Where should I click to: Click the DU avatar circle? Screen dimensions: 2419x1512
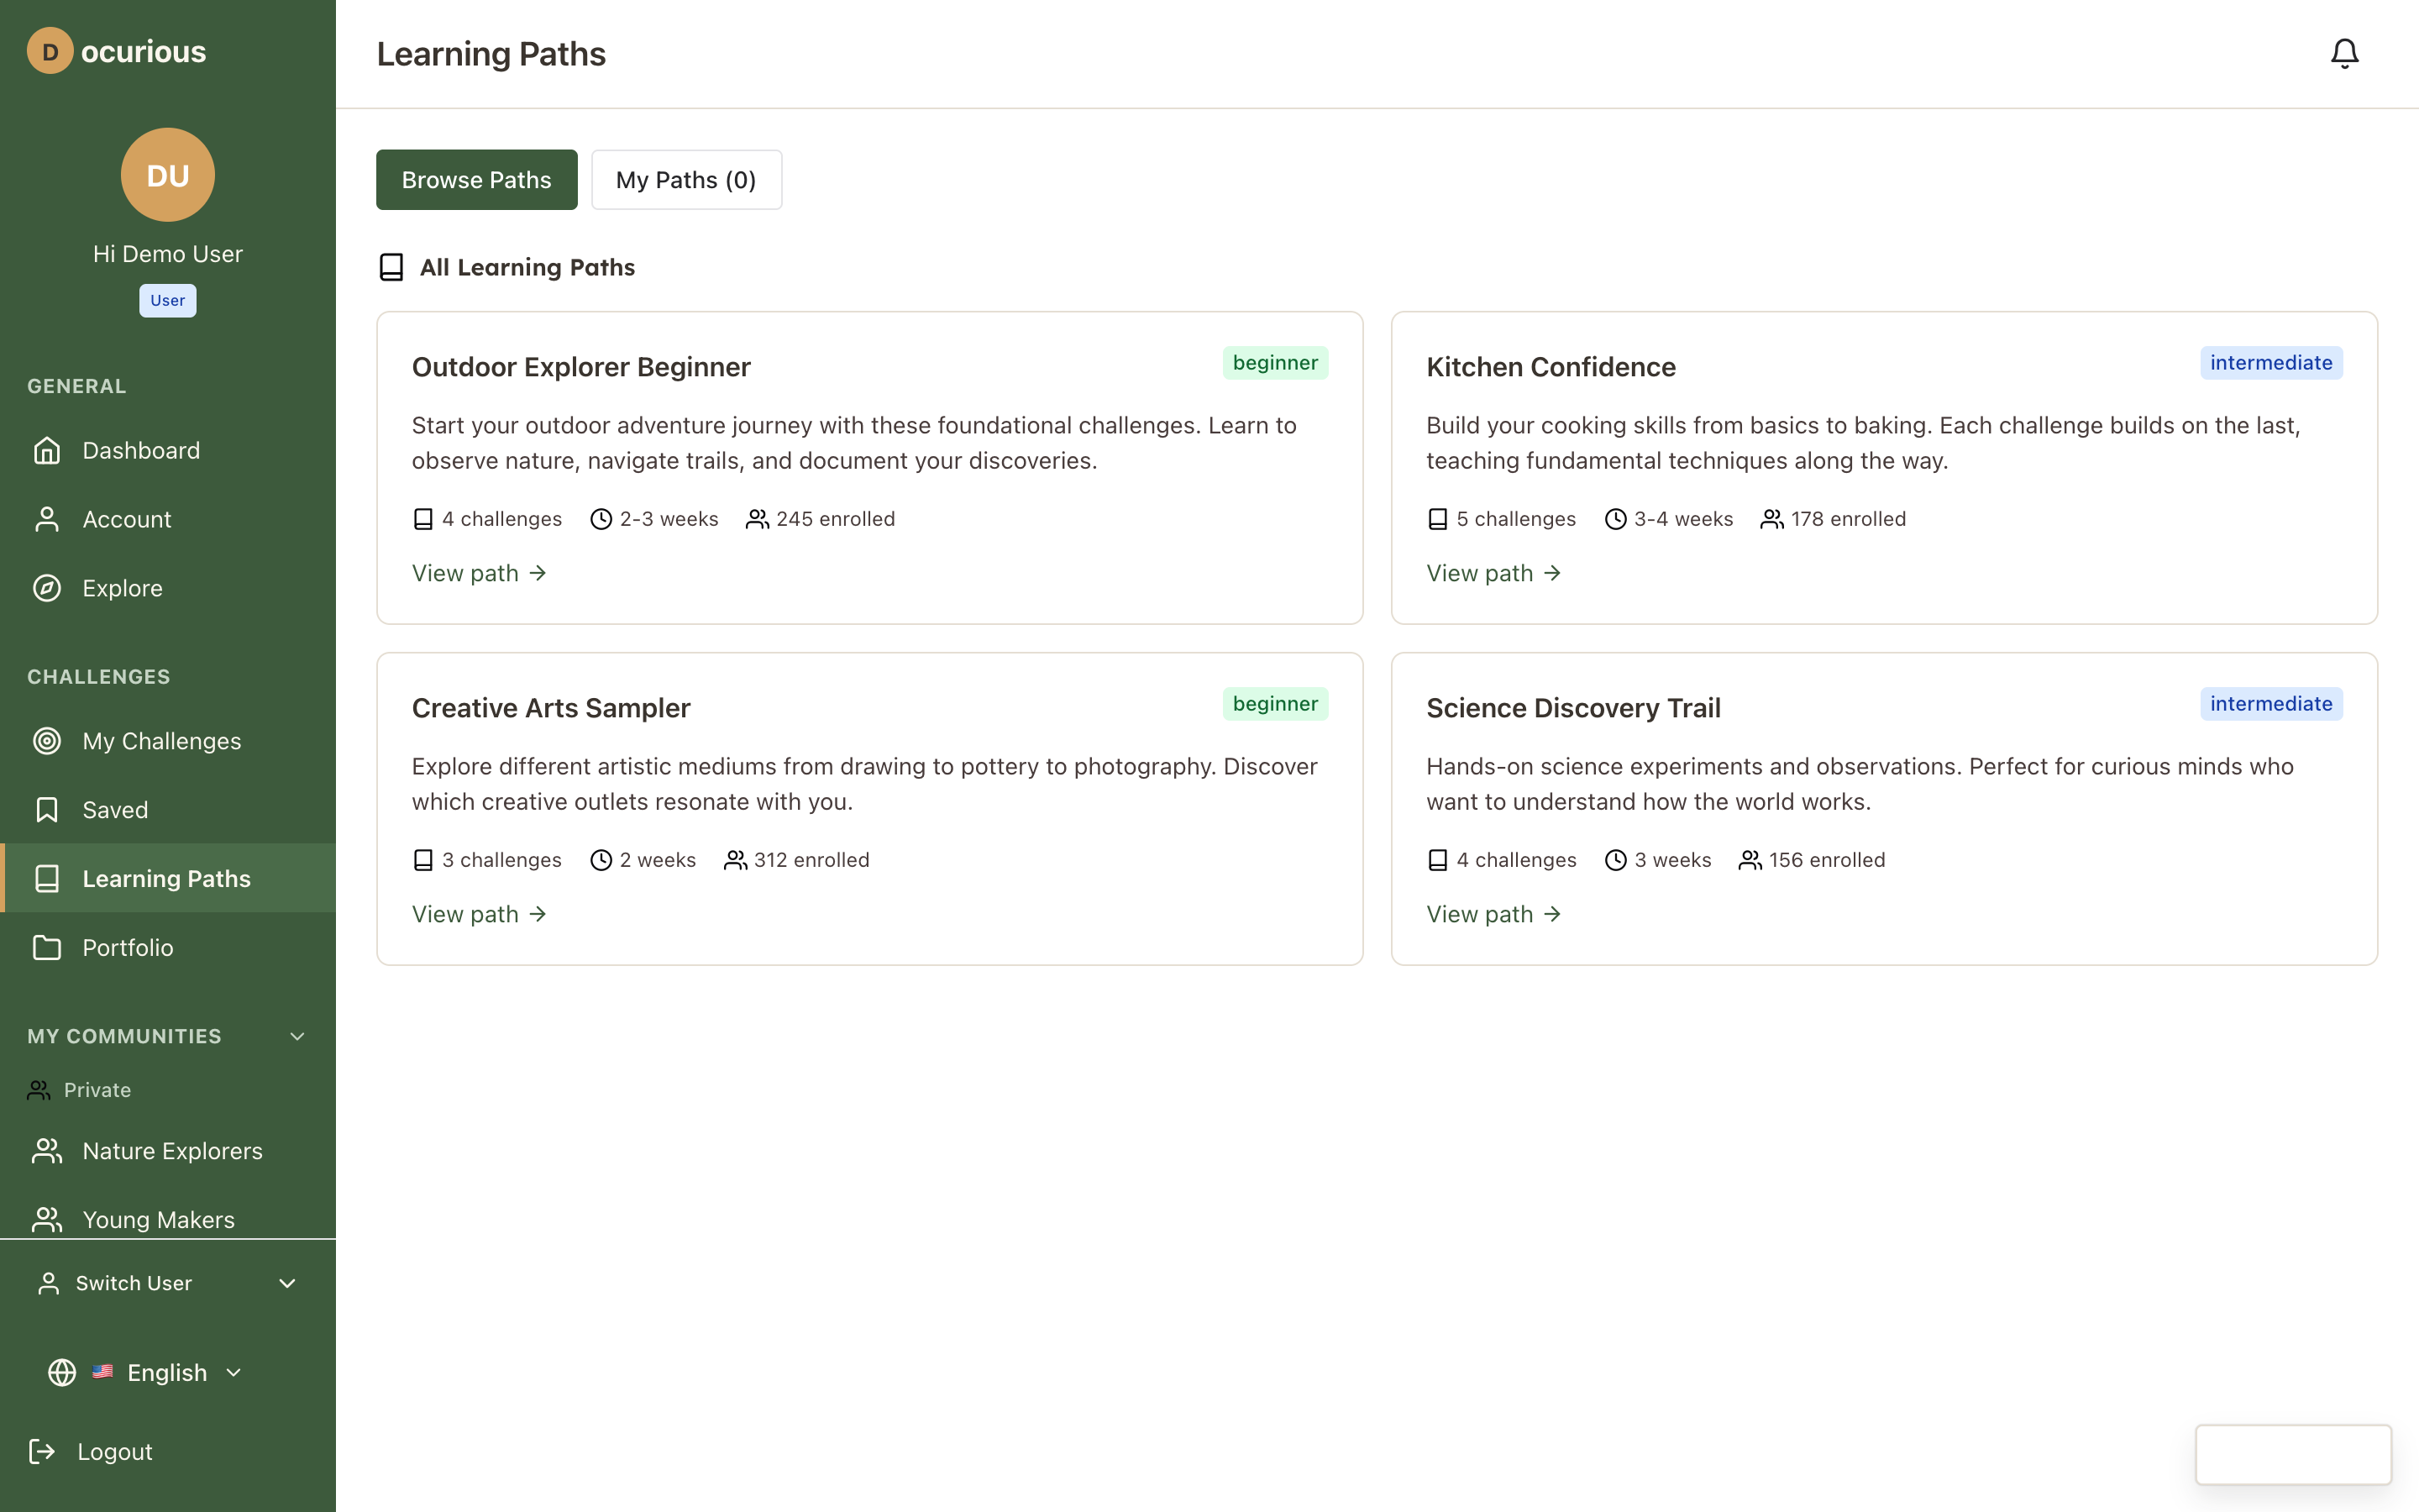(x=168, y=175)
